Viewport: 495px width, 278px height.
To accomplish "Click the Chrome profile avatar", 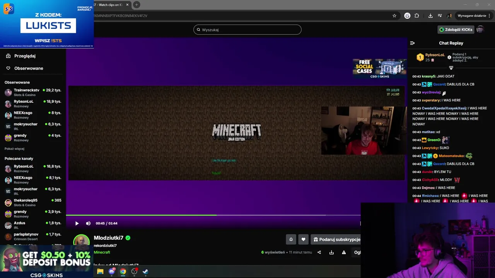I will [x=449, y=16].
